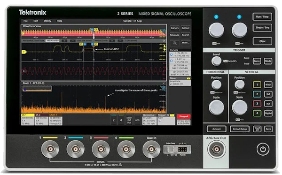This screenshot has width=282, height=175.
Task: Tap the blue multipurpose B indicator
Action: tap(239, 17)
